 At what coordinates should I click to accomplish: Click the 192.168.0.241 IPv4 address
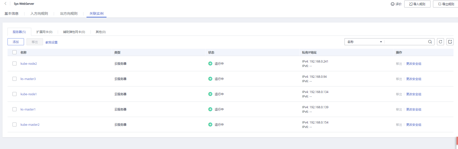coord(319,61)
